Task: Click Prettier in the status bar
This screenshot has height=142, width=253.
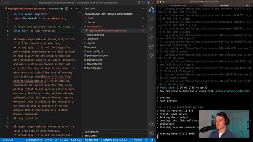Action: coord(136,140)
